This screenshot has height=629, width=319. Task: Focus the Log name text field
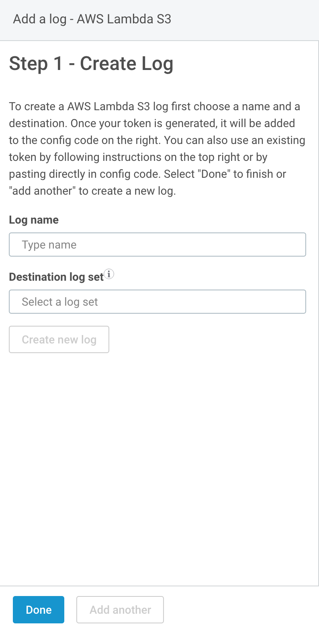[x=157, y=245]
